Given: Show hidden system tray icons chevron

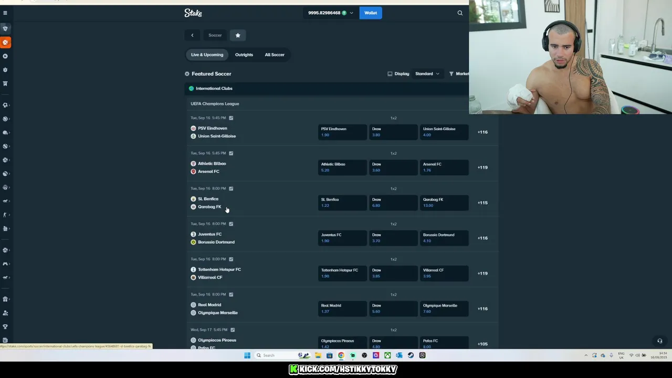Looking at the screenshot, I should [x=586, y=355].
